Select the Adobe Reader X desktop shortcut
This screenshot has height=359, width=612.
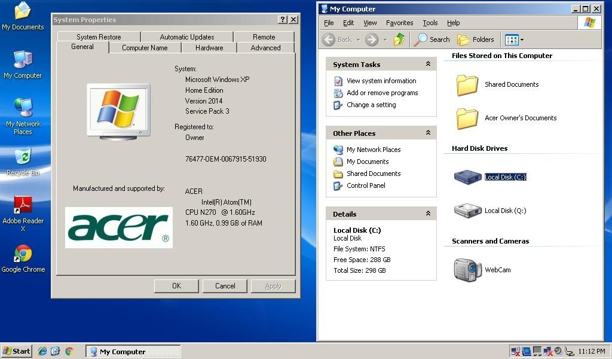pyautogui.click(x=23, y=214)
